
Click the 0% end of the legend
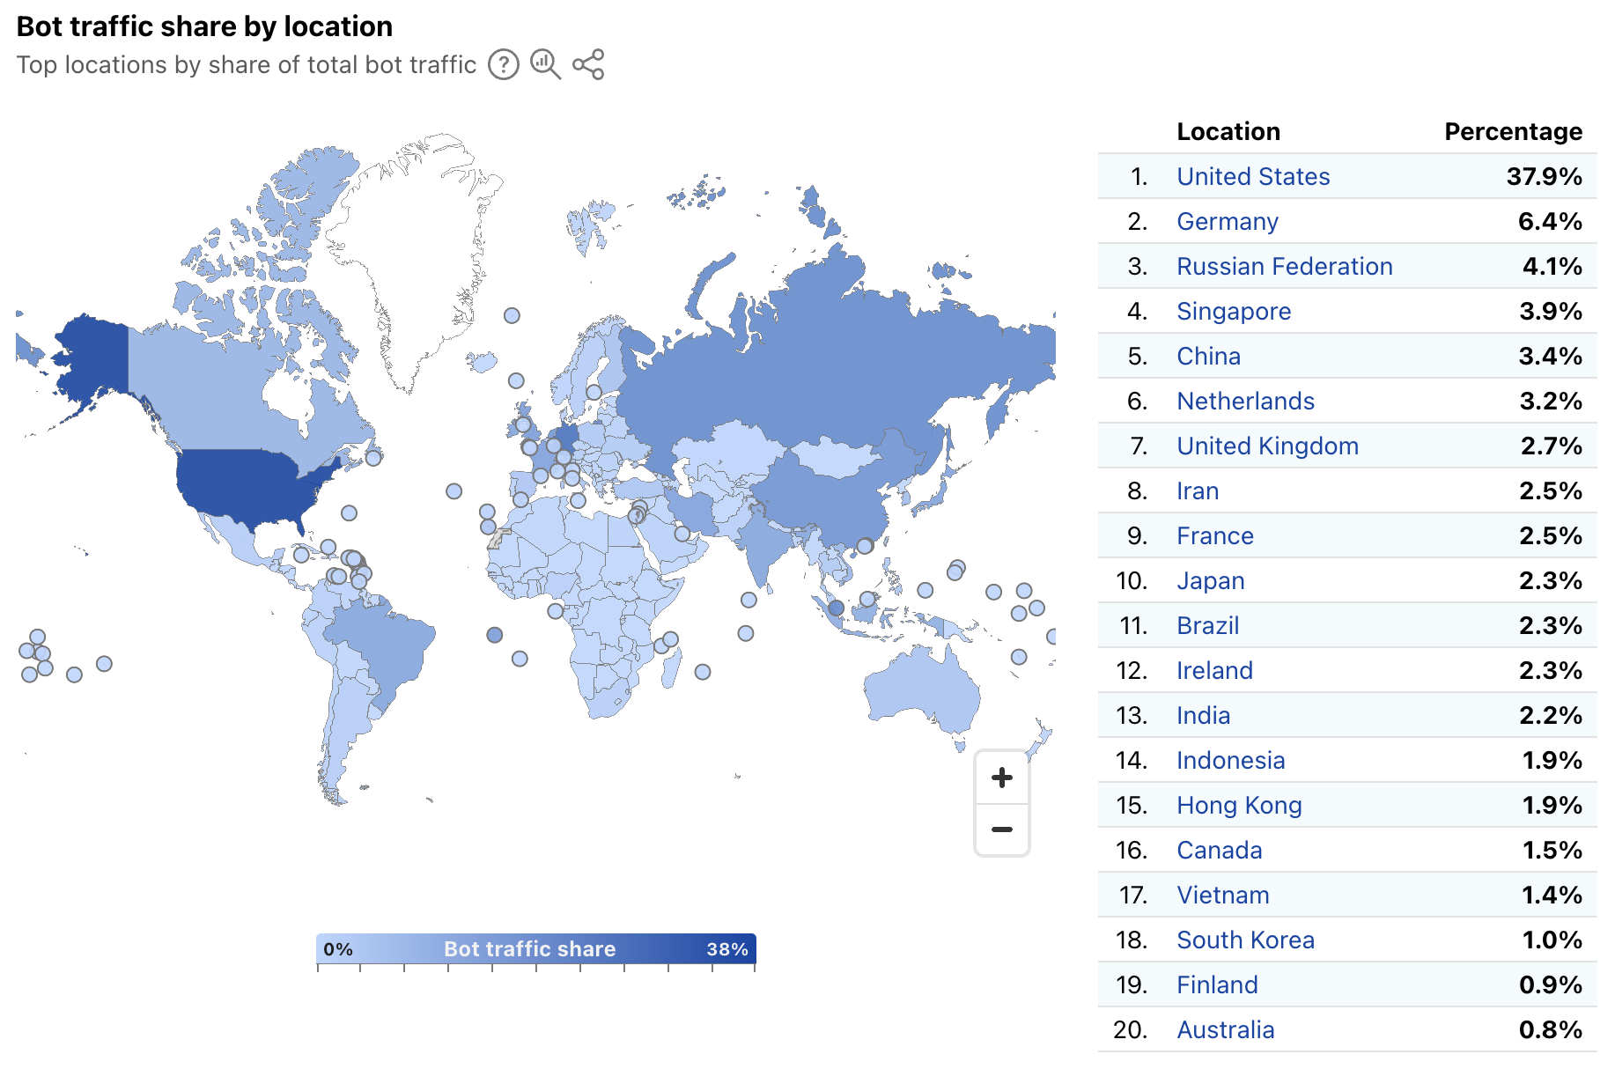(338, 949)
